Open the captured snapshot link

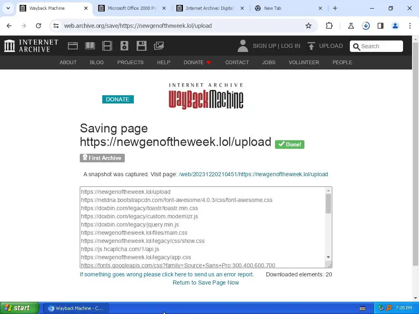253,174
